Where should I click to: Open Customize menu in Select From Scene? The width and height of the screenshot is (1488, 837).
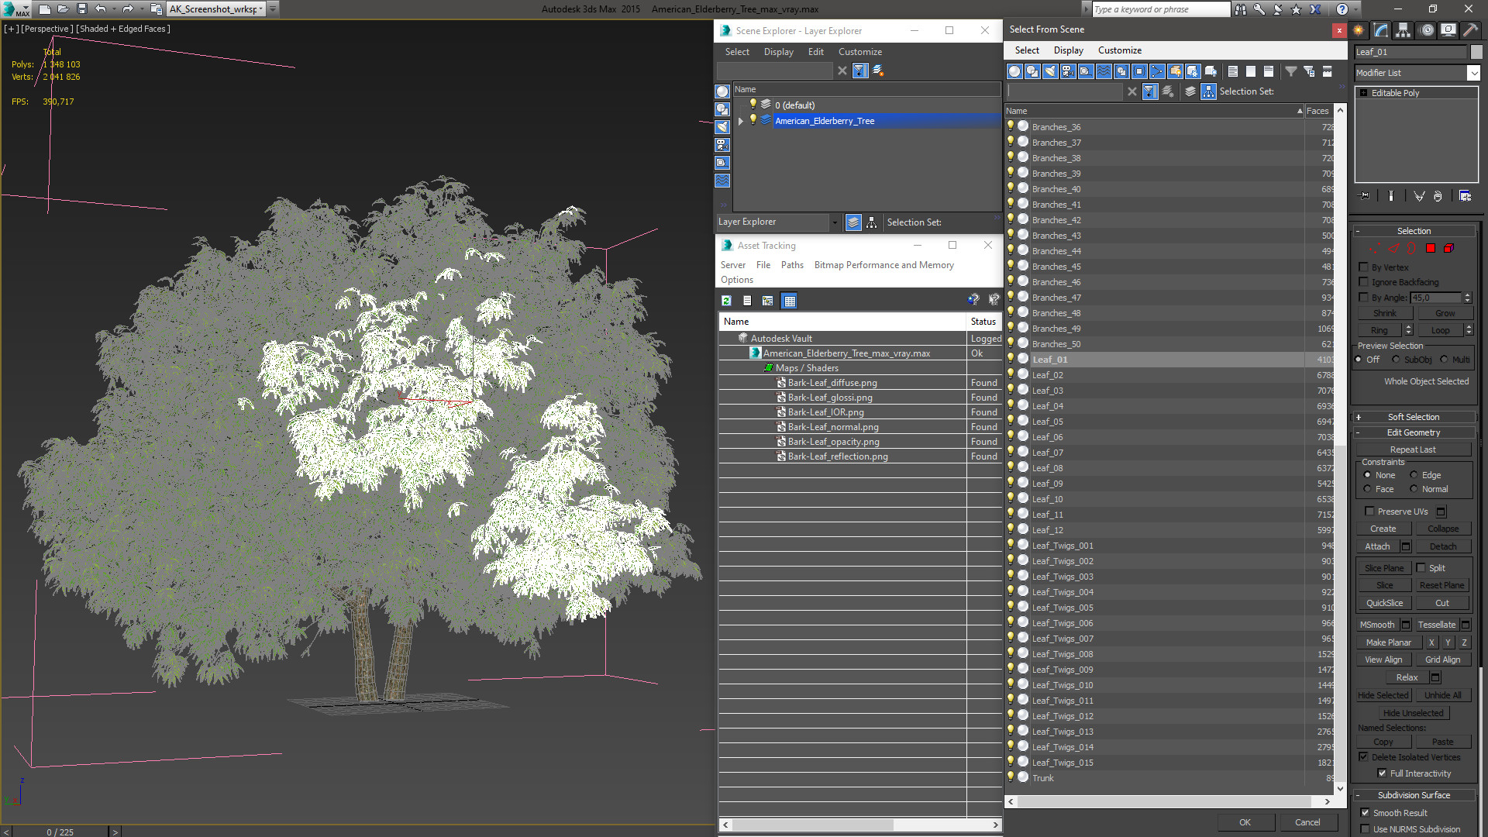pos(1119,50)
